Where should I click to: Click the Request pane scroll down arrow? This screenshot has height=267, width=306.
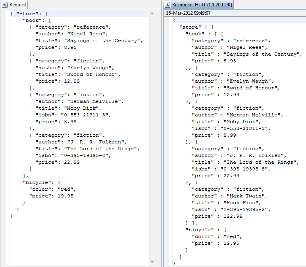pyautogui.click(x=152, y=262)
